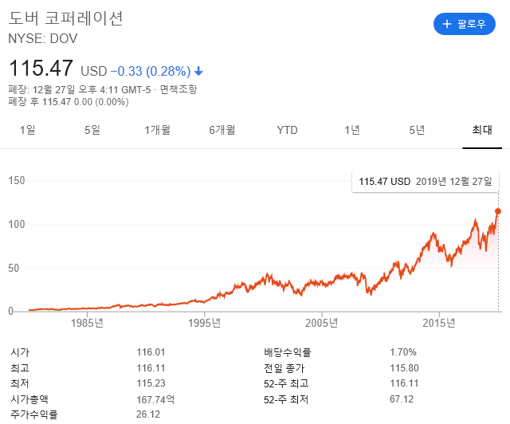
Task: Click the 시가총액 label
Action: [29, 399]
